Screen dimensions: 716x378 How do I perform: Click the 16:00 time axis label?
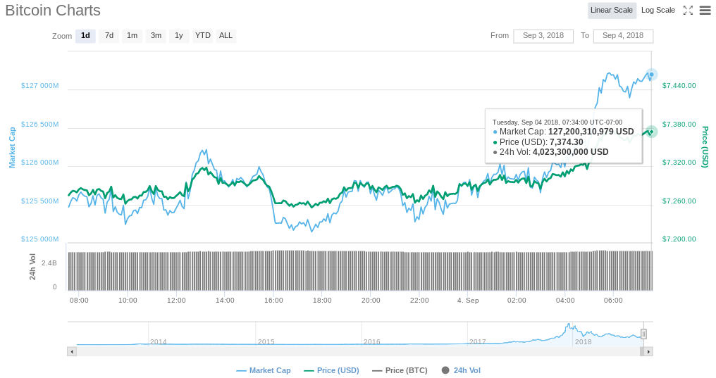tap(273, 301)
